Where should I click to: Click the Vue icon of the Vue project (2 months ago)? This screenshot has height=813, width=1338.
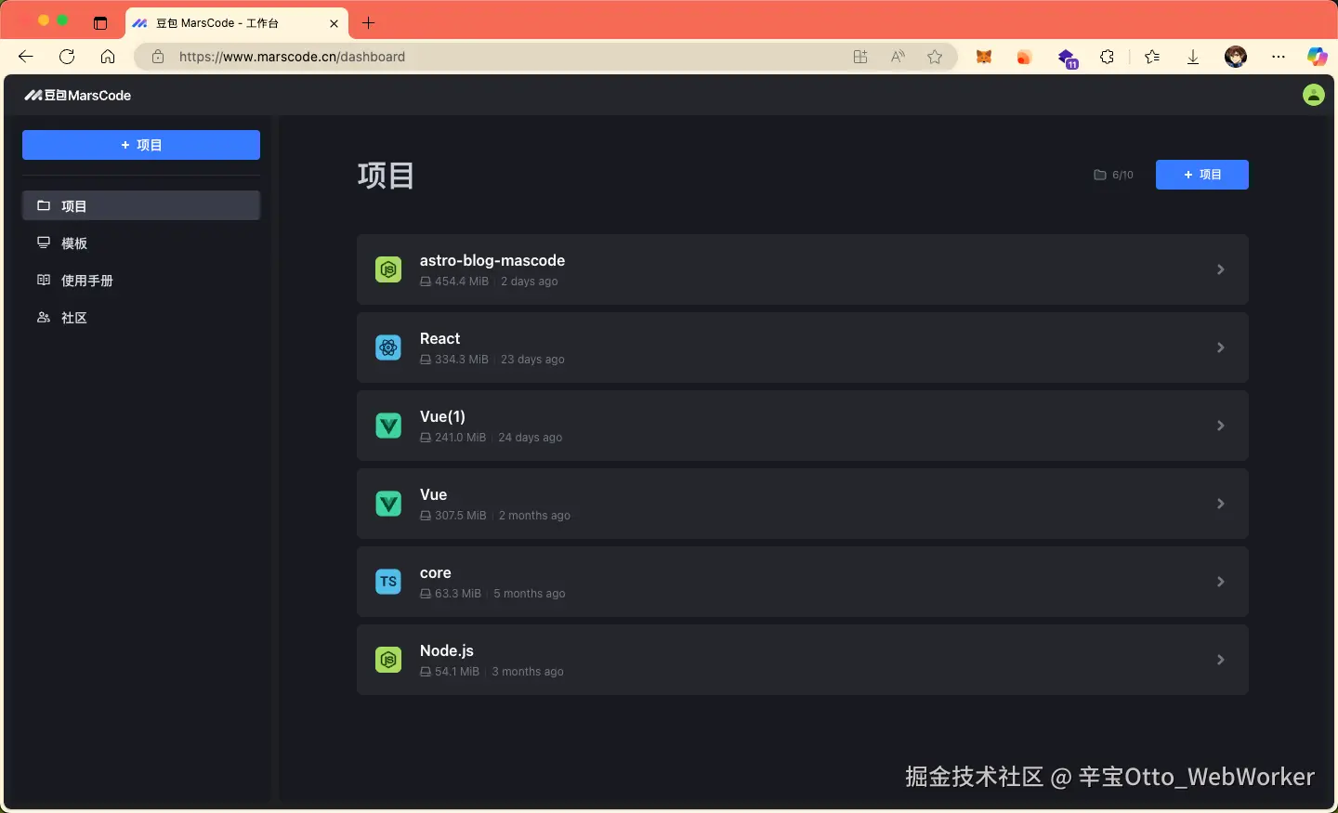(388, 504)
